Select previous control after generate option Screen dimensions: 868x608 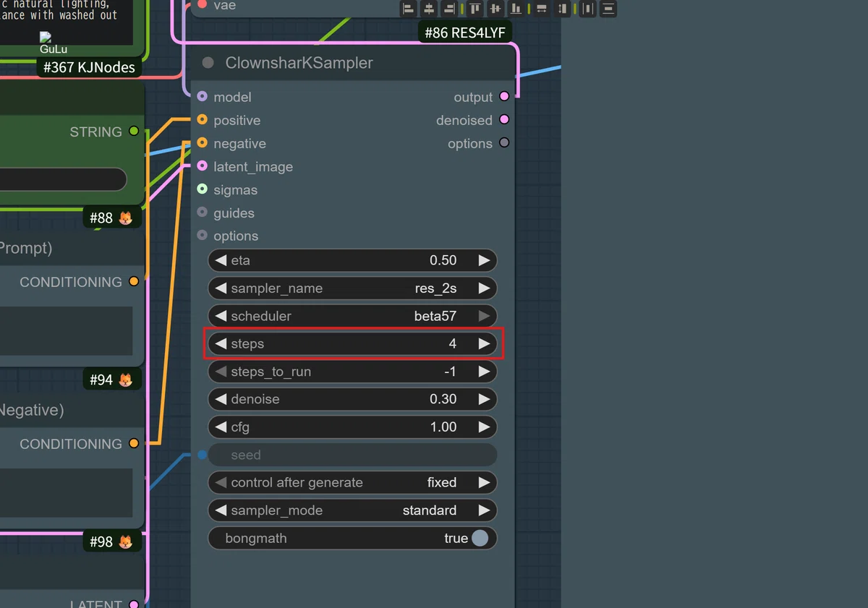[x=221, y=482]
